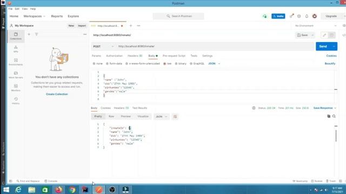Open the user avatar menu

pyautogui.click(x=315, y=16)
